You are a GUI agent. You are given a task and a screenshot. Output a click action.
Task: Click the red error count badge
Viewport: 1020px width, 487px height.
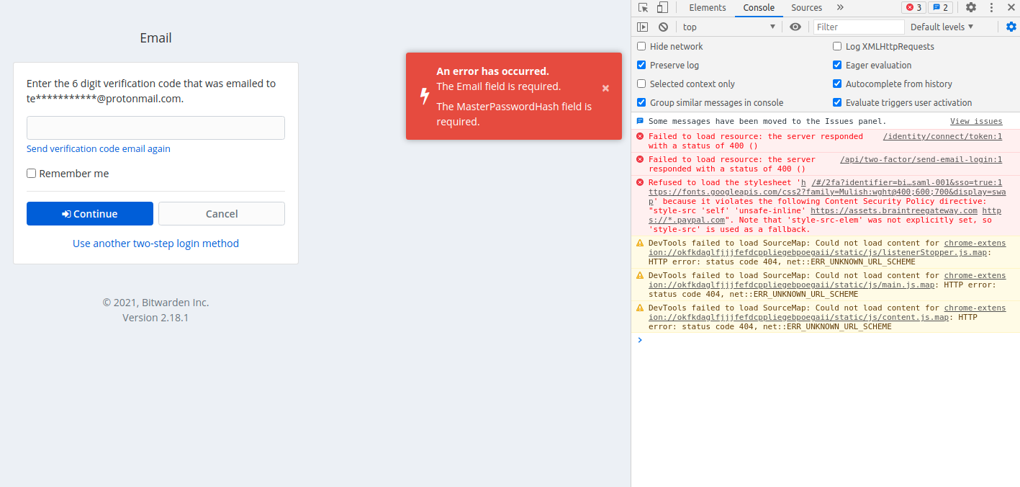pos(913,8)
